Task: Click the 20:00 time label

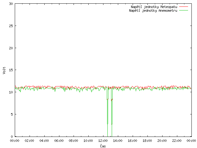Action: (x=162, y=141)
